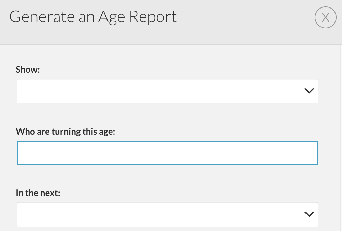Click the chevron arrow in Show field
Viewport: 342px width, 231px height.
[x=309, y=91]
